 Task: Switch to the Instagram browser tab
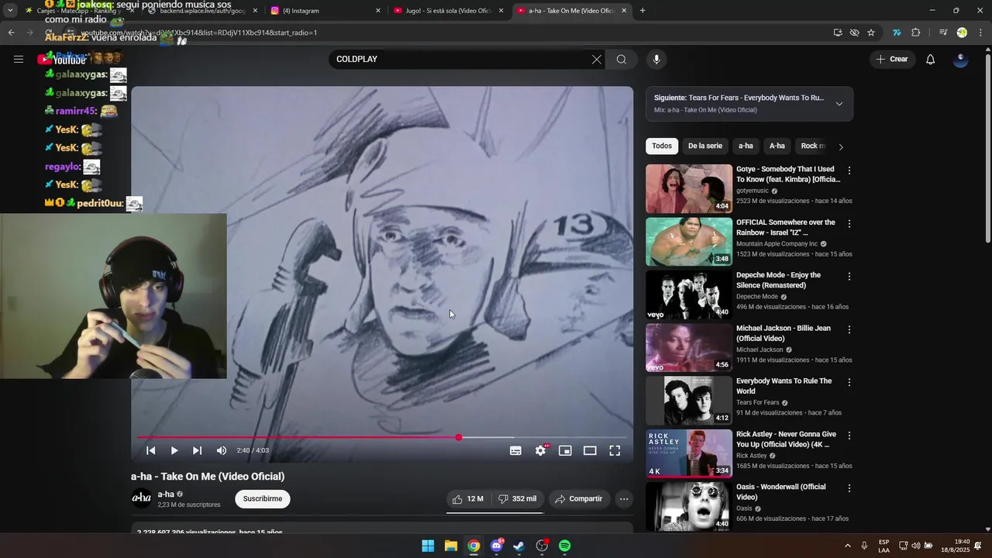(x=325, y=11)
